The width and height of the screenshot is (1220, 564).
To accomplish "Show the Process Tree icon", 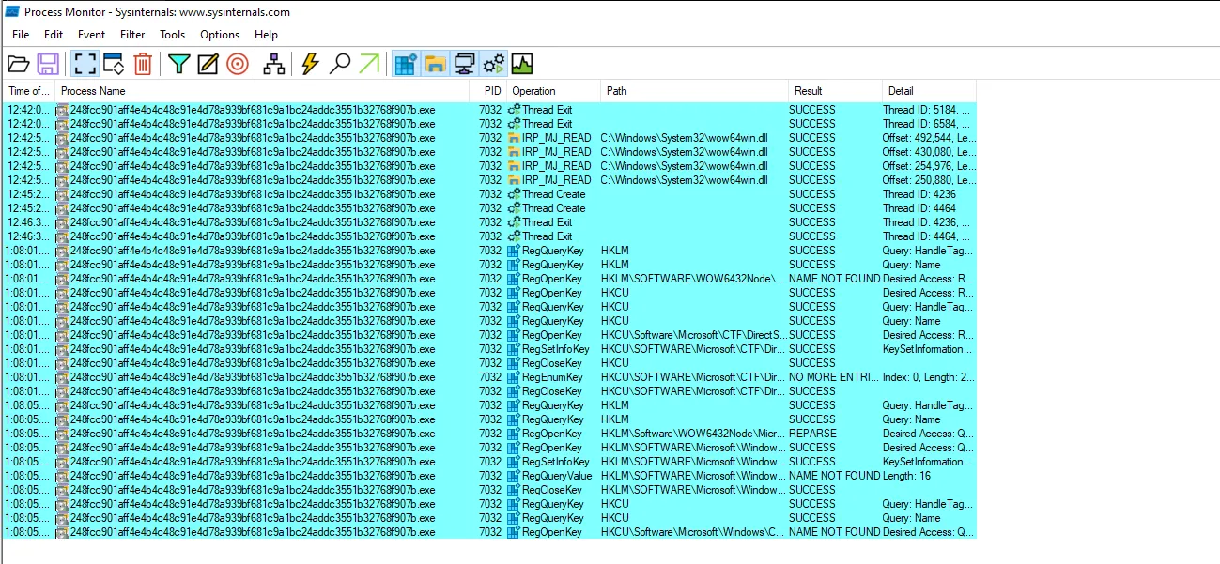I will (x=273, y=64).
